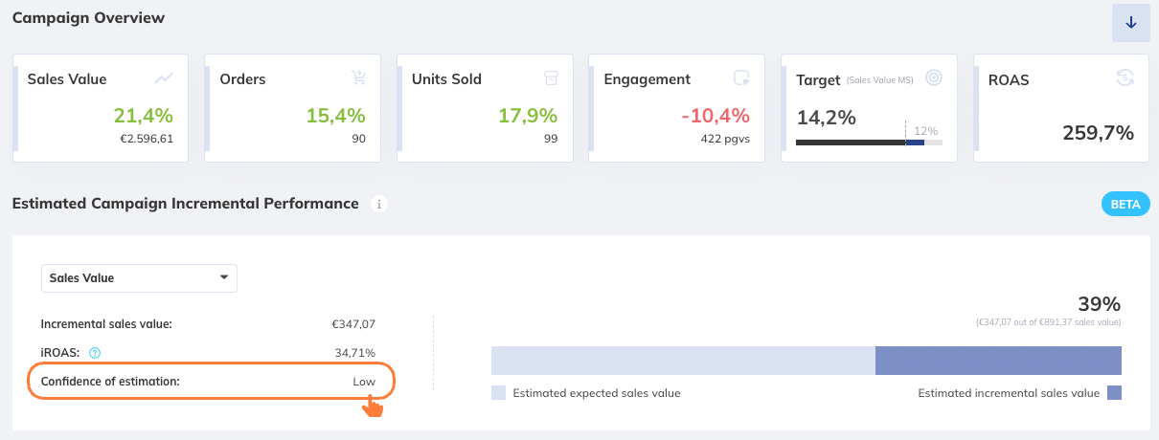
Task: Select the Engagement metric card
Action: (x=676, y=108)
